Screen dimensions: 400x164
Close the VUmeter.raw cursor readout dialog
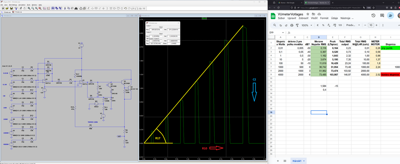(x=178, y=23)
